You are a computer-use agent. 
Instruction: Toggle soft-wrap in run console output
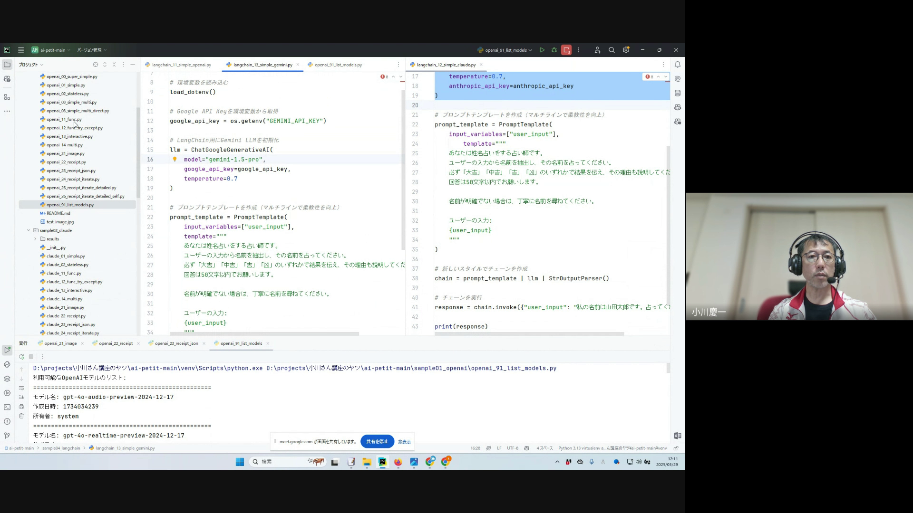point(21,388)
